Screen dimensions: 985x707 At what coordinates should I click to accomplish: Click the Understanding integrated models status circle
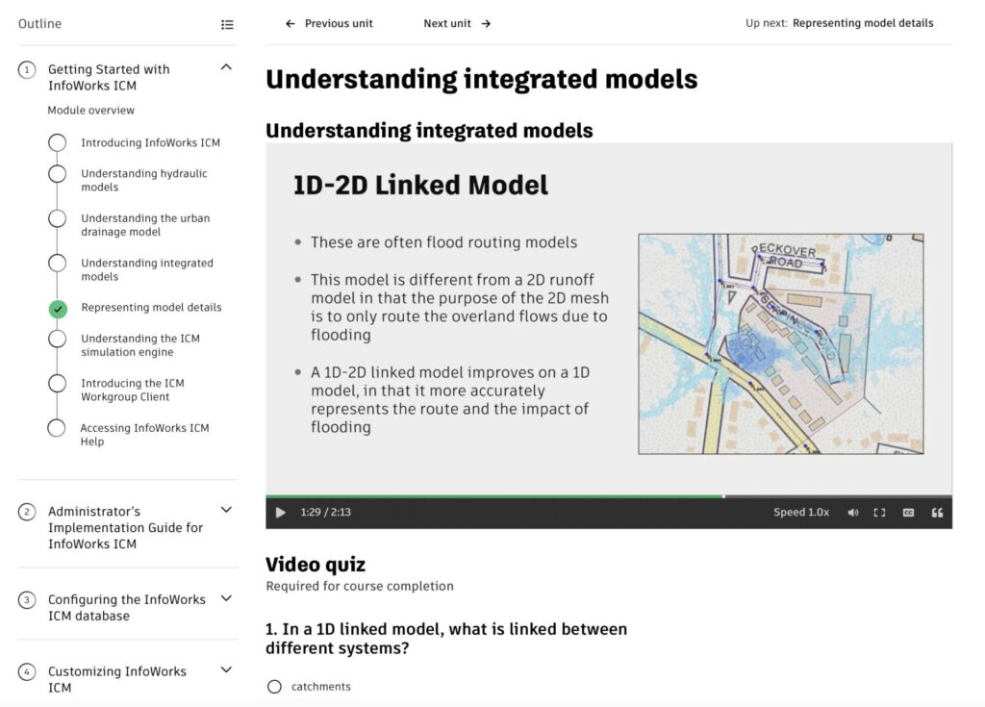click(x=57, y=263)
